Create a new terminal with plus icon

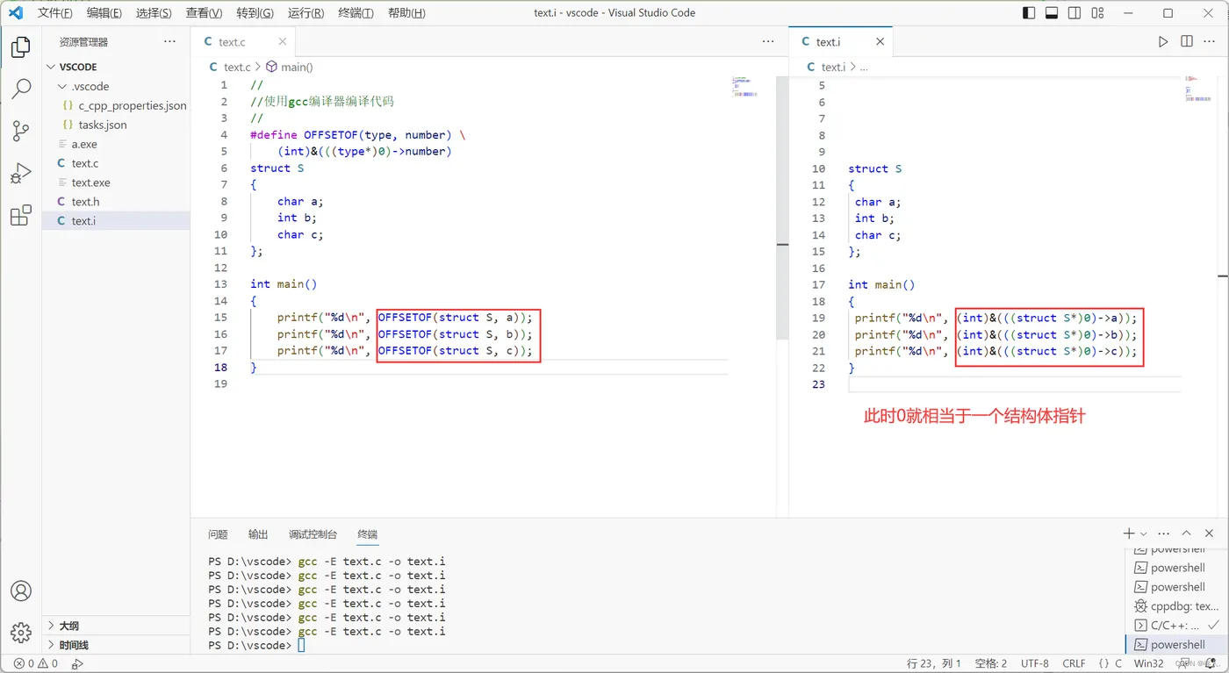pyautogui.click(x=1129, y=533)
